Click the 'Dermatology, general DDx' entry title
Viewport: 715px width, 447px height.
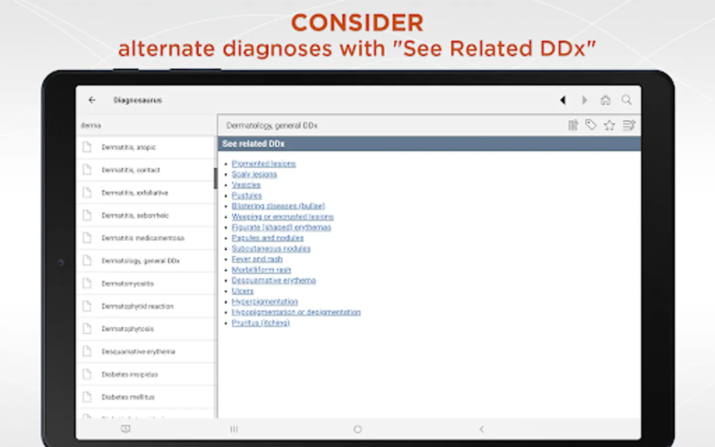tap(272, 126)
